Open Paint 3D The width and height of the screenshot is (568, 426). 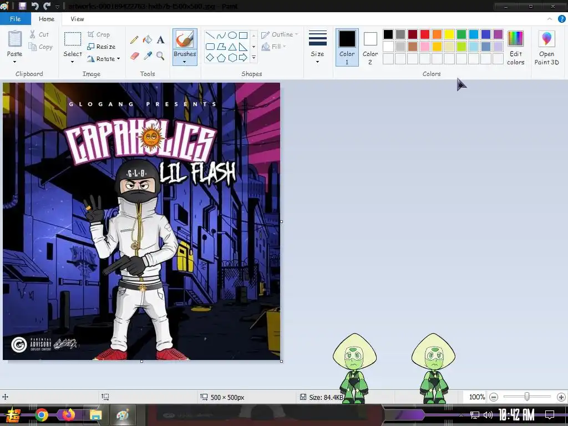coord(546,48)
